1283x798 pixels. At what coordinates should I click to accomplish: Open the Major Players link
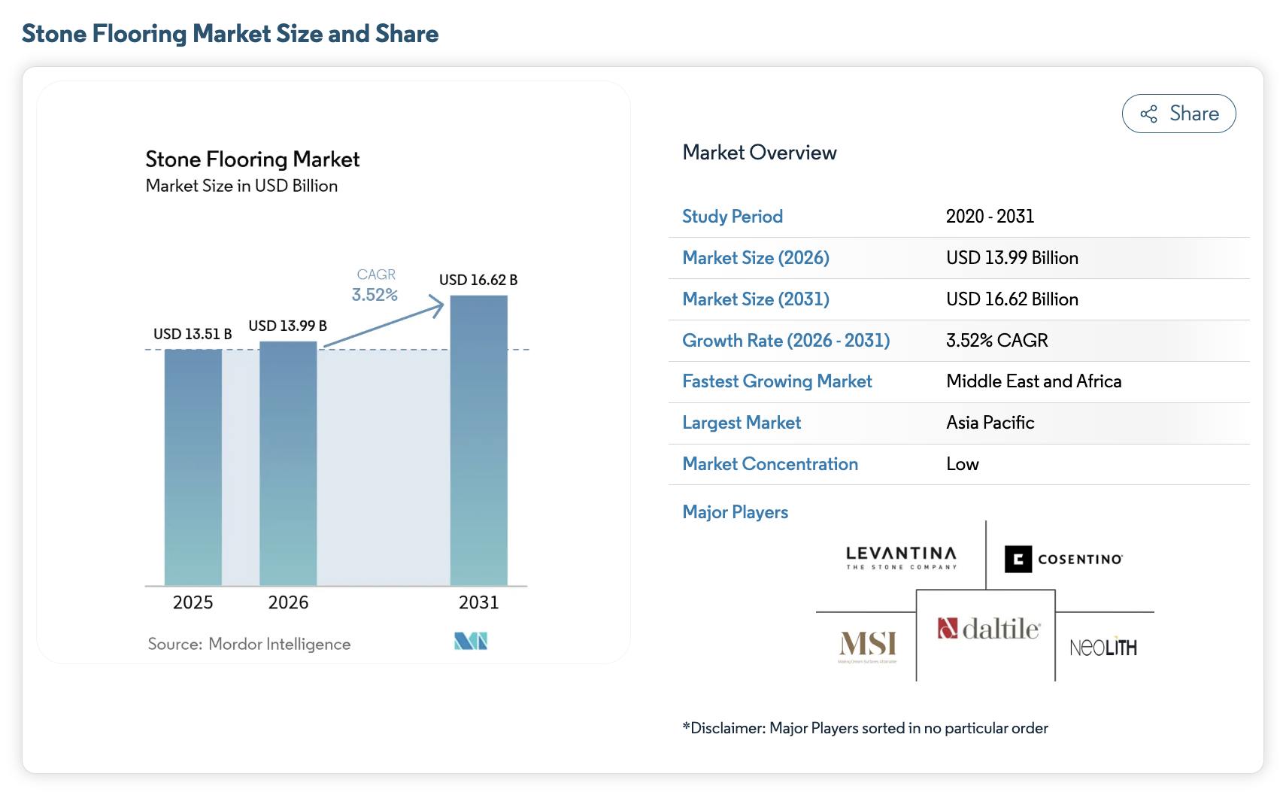tap(735, 512)
